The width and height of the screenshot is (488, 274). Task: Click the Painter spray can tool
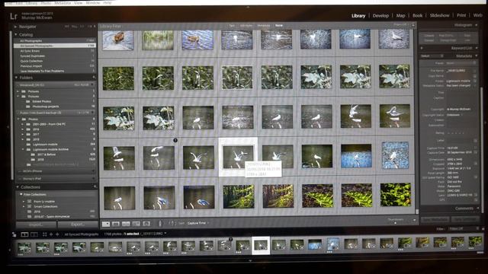pos(160,223)
